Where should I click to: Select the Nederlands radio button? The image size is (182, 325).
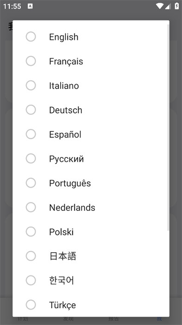pos(31,207)
